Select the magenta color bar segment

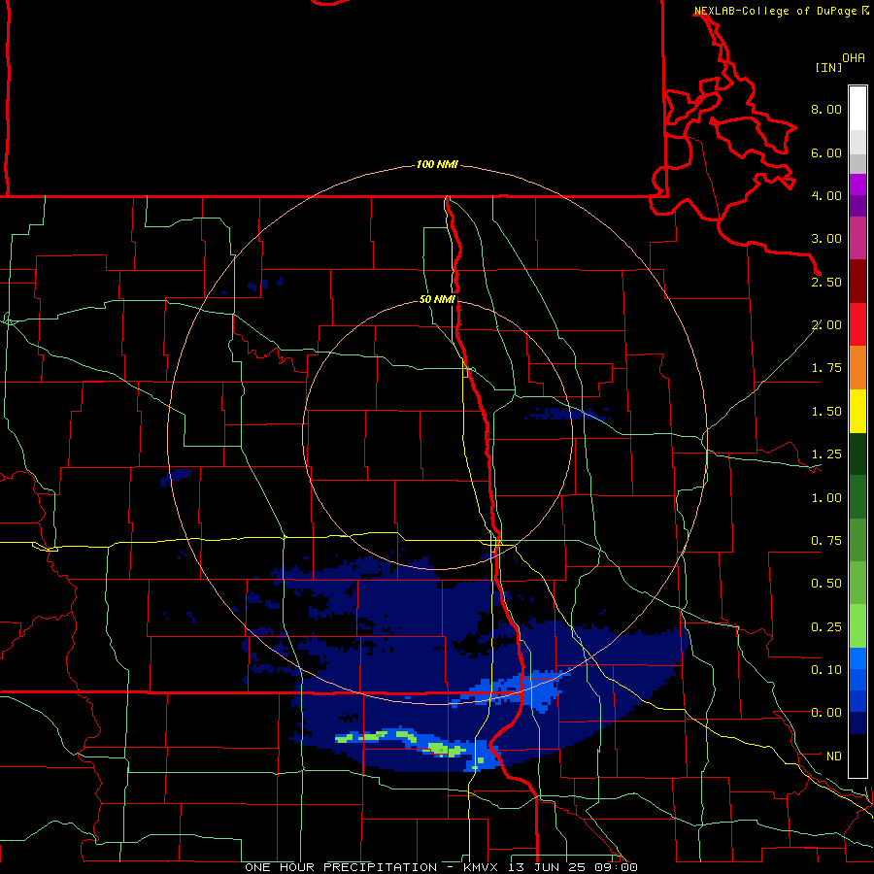[857, 185]
